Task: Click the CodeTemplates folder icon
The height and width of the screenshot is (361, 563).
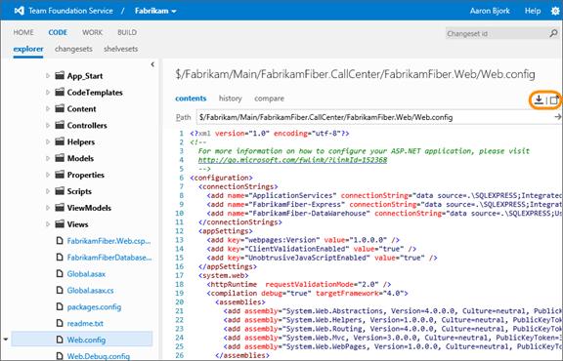Action: click(60, 92)
